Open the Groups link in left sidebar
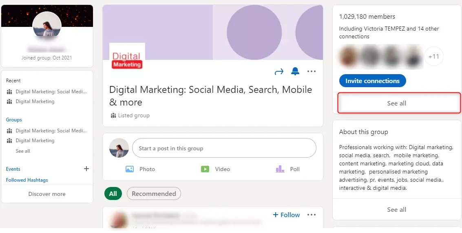The height and width of the screenshot is (233, 462). pyautogui.click(x=14, y=120)
